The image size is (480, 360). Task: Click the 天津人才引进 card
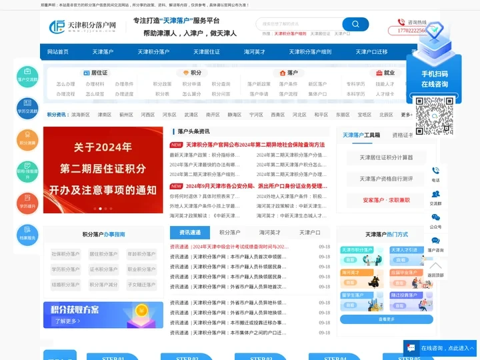tap(411, 256)
